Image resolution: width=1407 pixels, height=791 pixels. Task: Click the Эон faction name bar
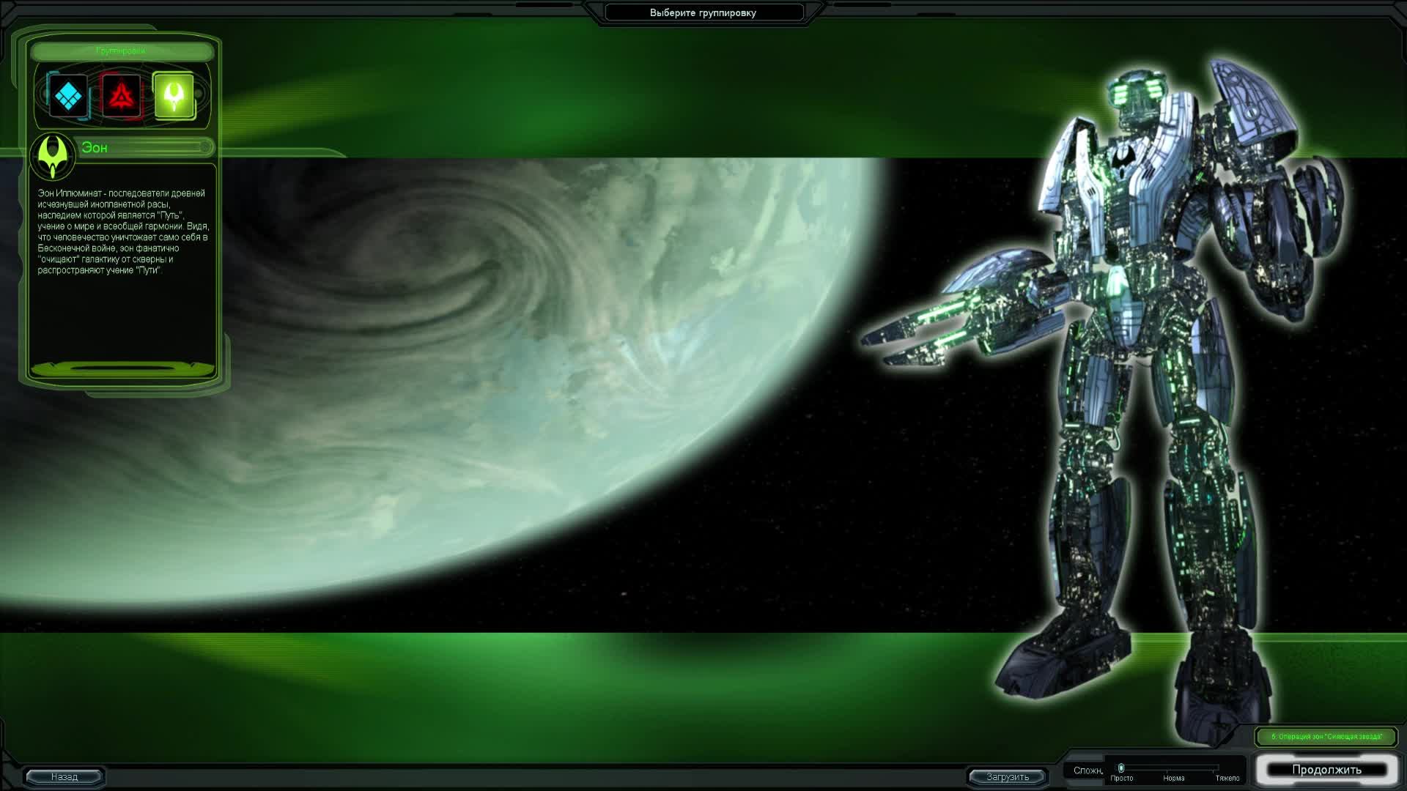pos(144,147)
